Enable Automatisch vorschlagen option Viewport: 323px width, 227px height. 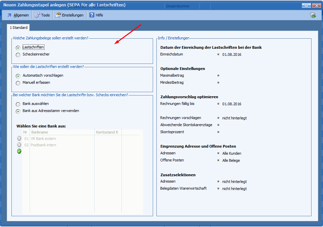coord(18,76)
